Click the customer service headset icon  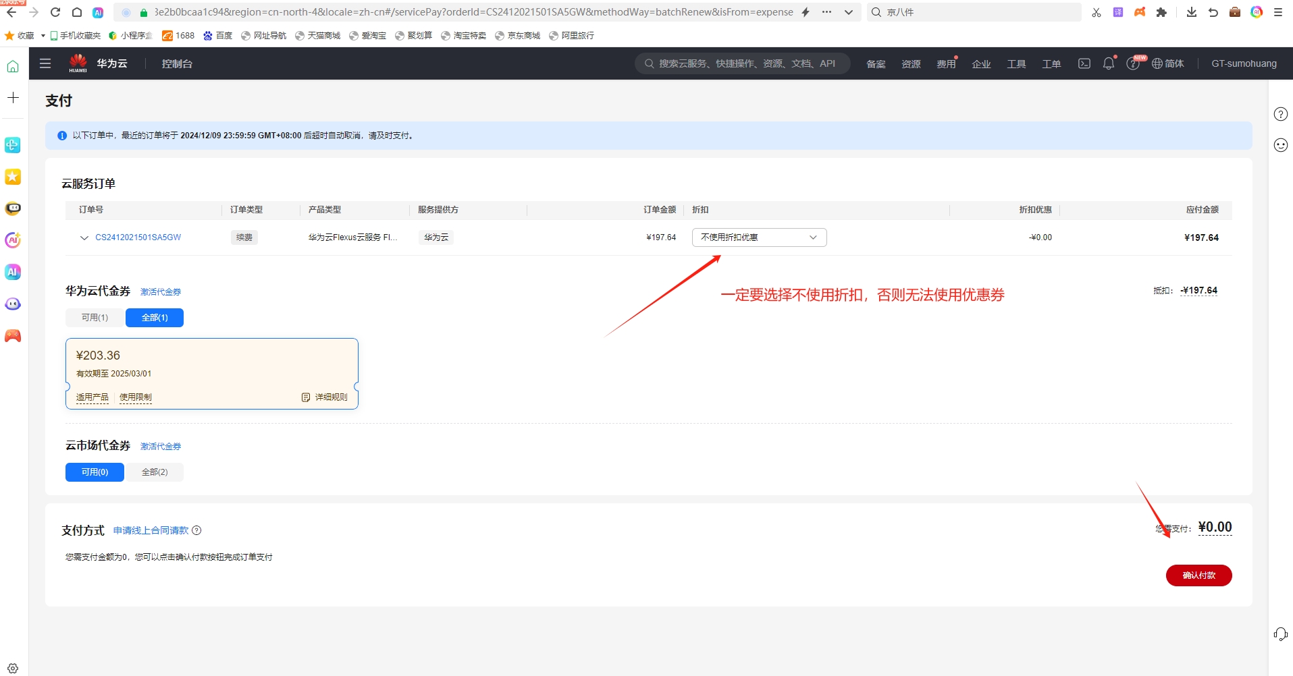[x=1280, y=634]
